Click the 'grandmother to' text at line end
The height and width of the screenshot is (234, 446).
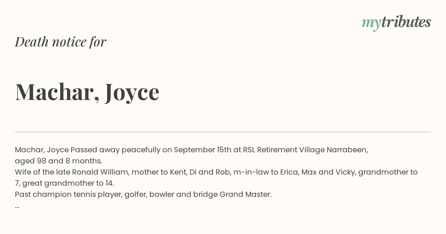pos(388,172)
